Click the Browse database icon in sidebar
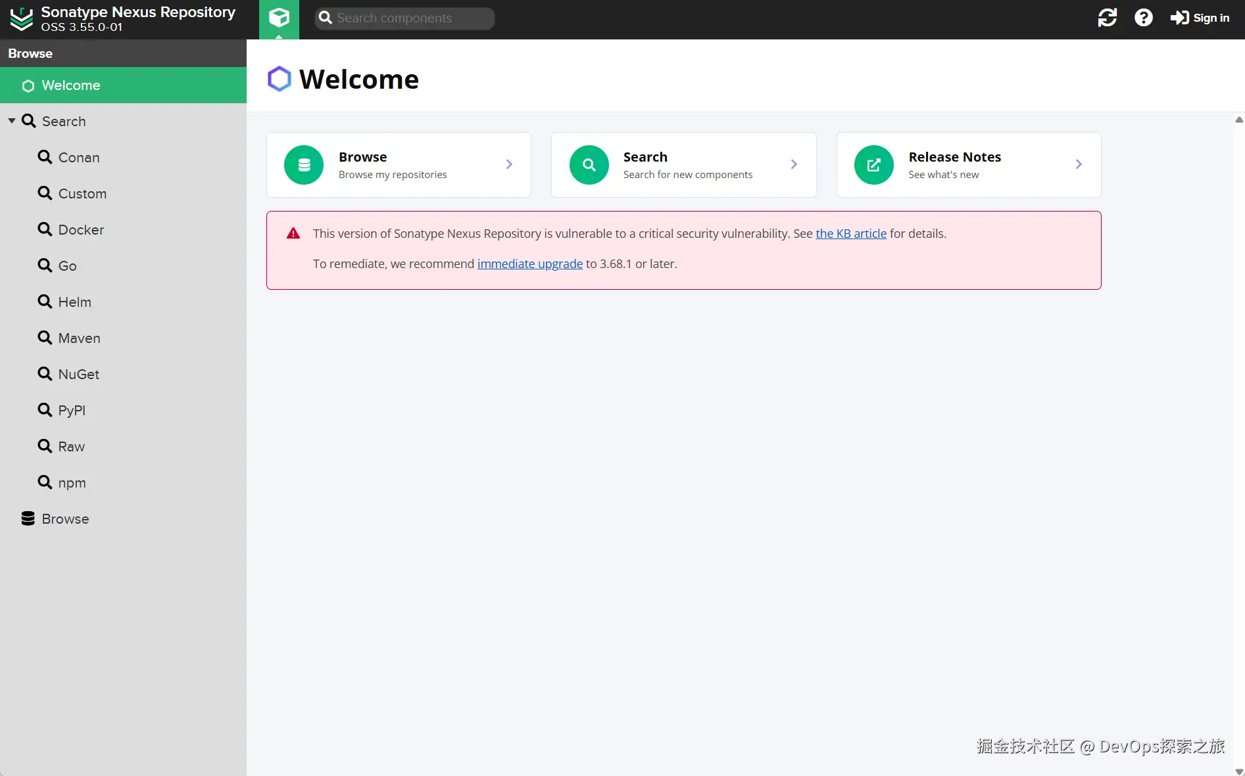This screenshot has height=776, width=1245. 28,518
